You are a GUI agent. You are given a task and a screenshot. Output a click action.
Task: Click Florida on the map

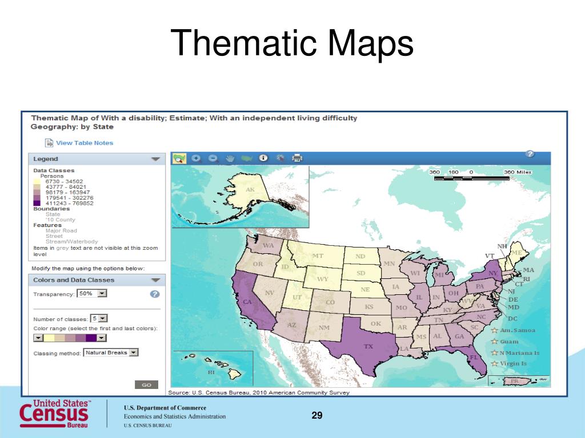(474, 358)
